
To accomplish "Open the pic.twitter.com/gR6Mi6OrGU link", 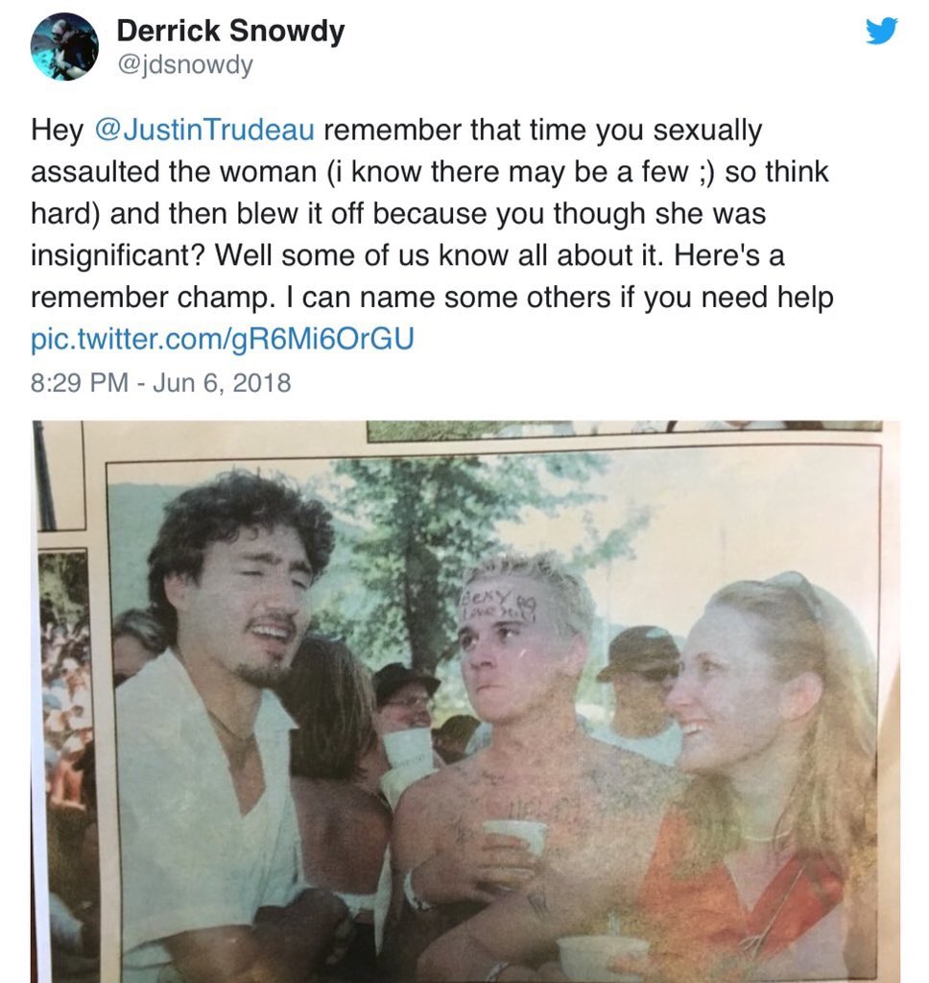I will (222, 340).
